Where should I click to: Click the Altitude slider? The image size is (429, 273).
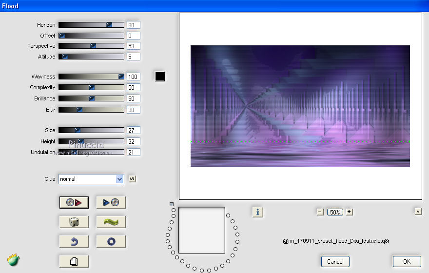pos(91,57)
